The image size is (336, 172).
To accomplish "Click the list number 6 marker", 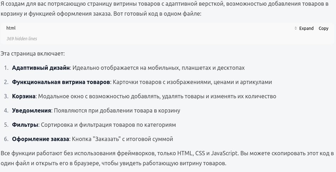I will tap(6, 139).
